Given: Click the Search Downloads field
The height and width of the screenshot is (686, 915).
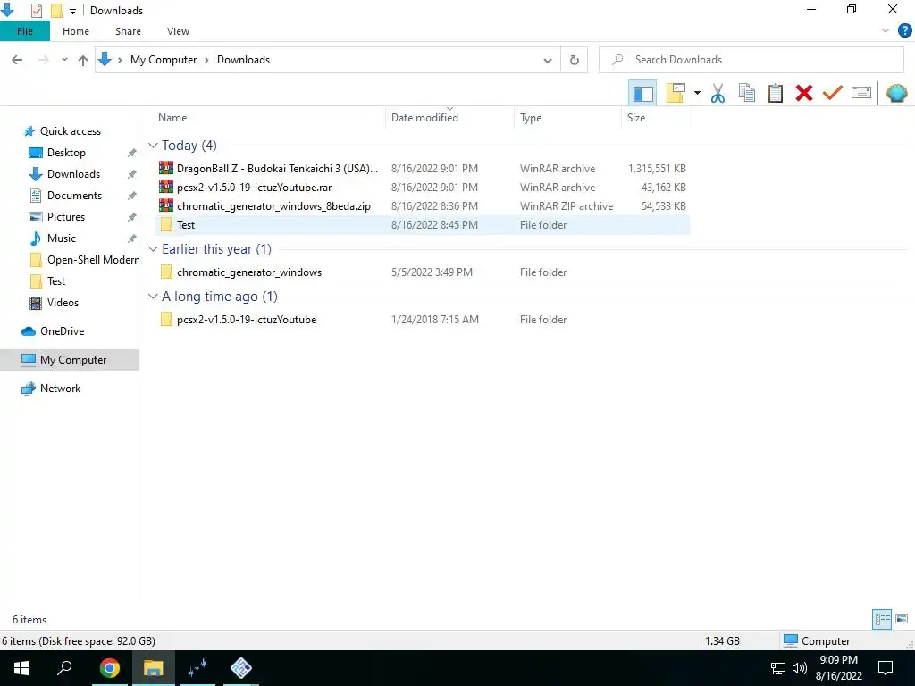Looking at the screenshot, I should coord(751,60).
